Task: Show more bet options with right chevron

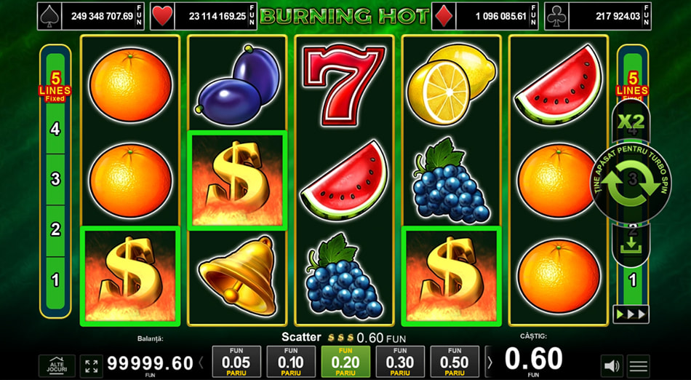Action: [x=490, y=363]
